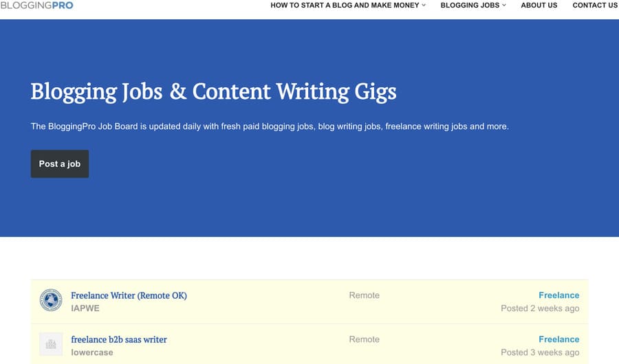The width and height of the screenshot is (619, 364).
Task: Click the Posted 2 weeks ago date
Action: click(540, 308)
